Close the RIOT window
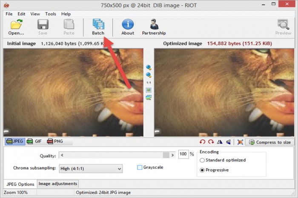 (287, 4)
